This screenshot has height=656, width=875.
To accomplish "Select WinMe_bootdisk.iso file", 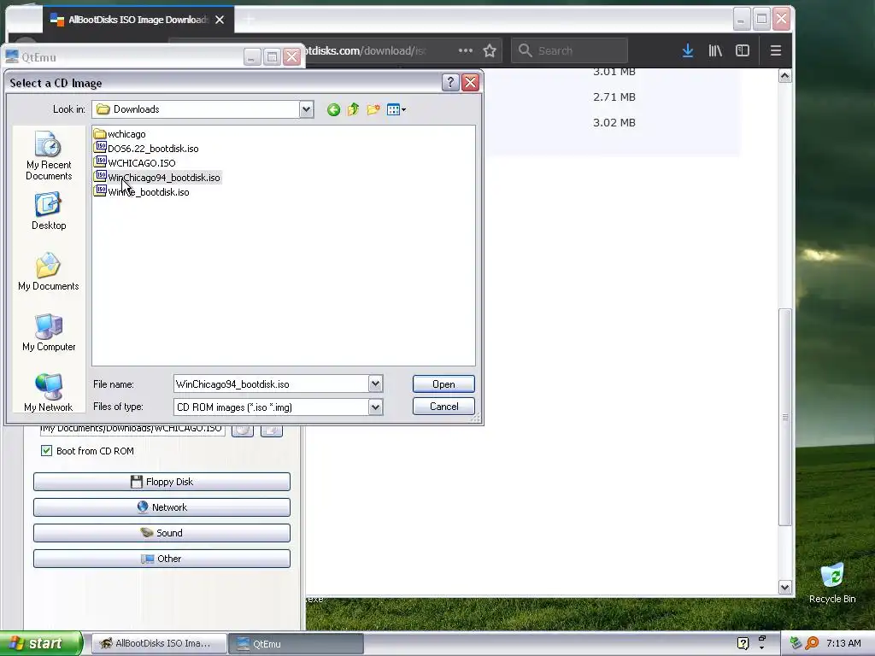I will click(x=143, y=192).
